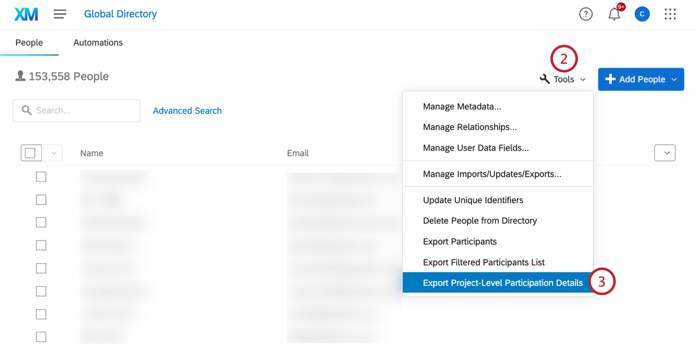Click the XM logo icon
Image resolution: width=697 pixels, height=348 pixels.
coord(26,14)
